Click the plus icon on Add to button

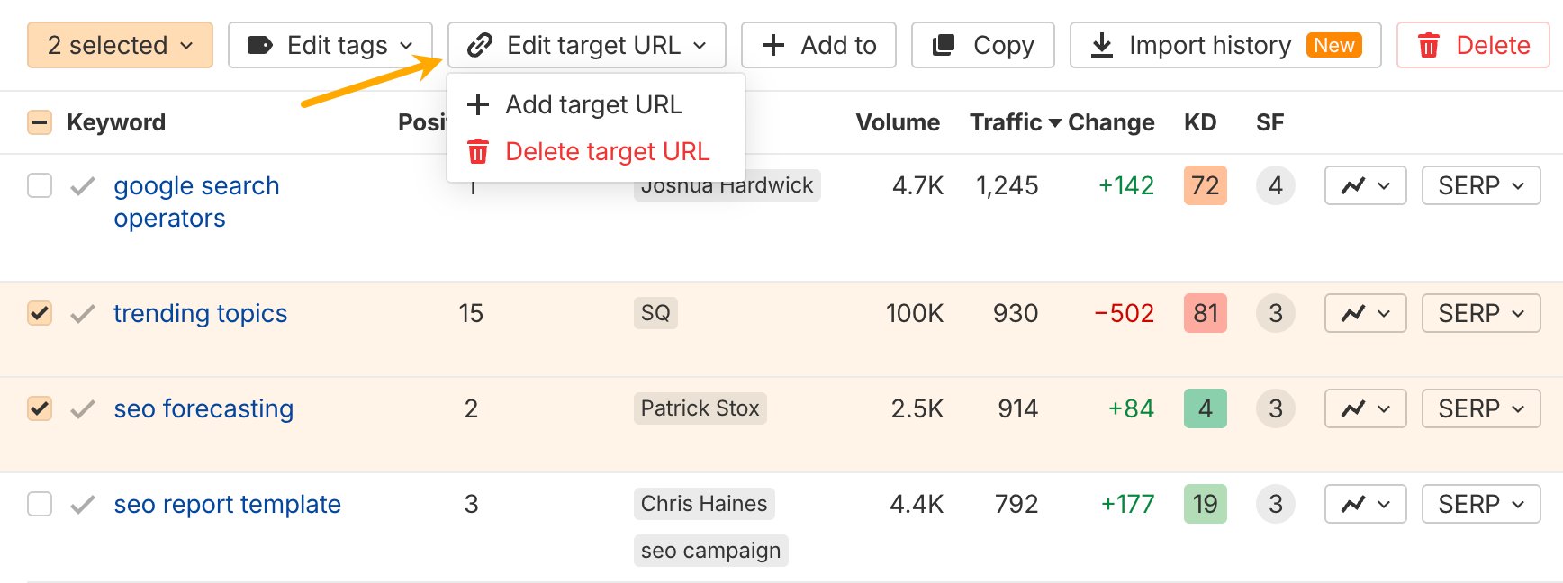pyautogui.click(x=772, y=45)
